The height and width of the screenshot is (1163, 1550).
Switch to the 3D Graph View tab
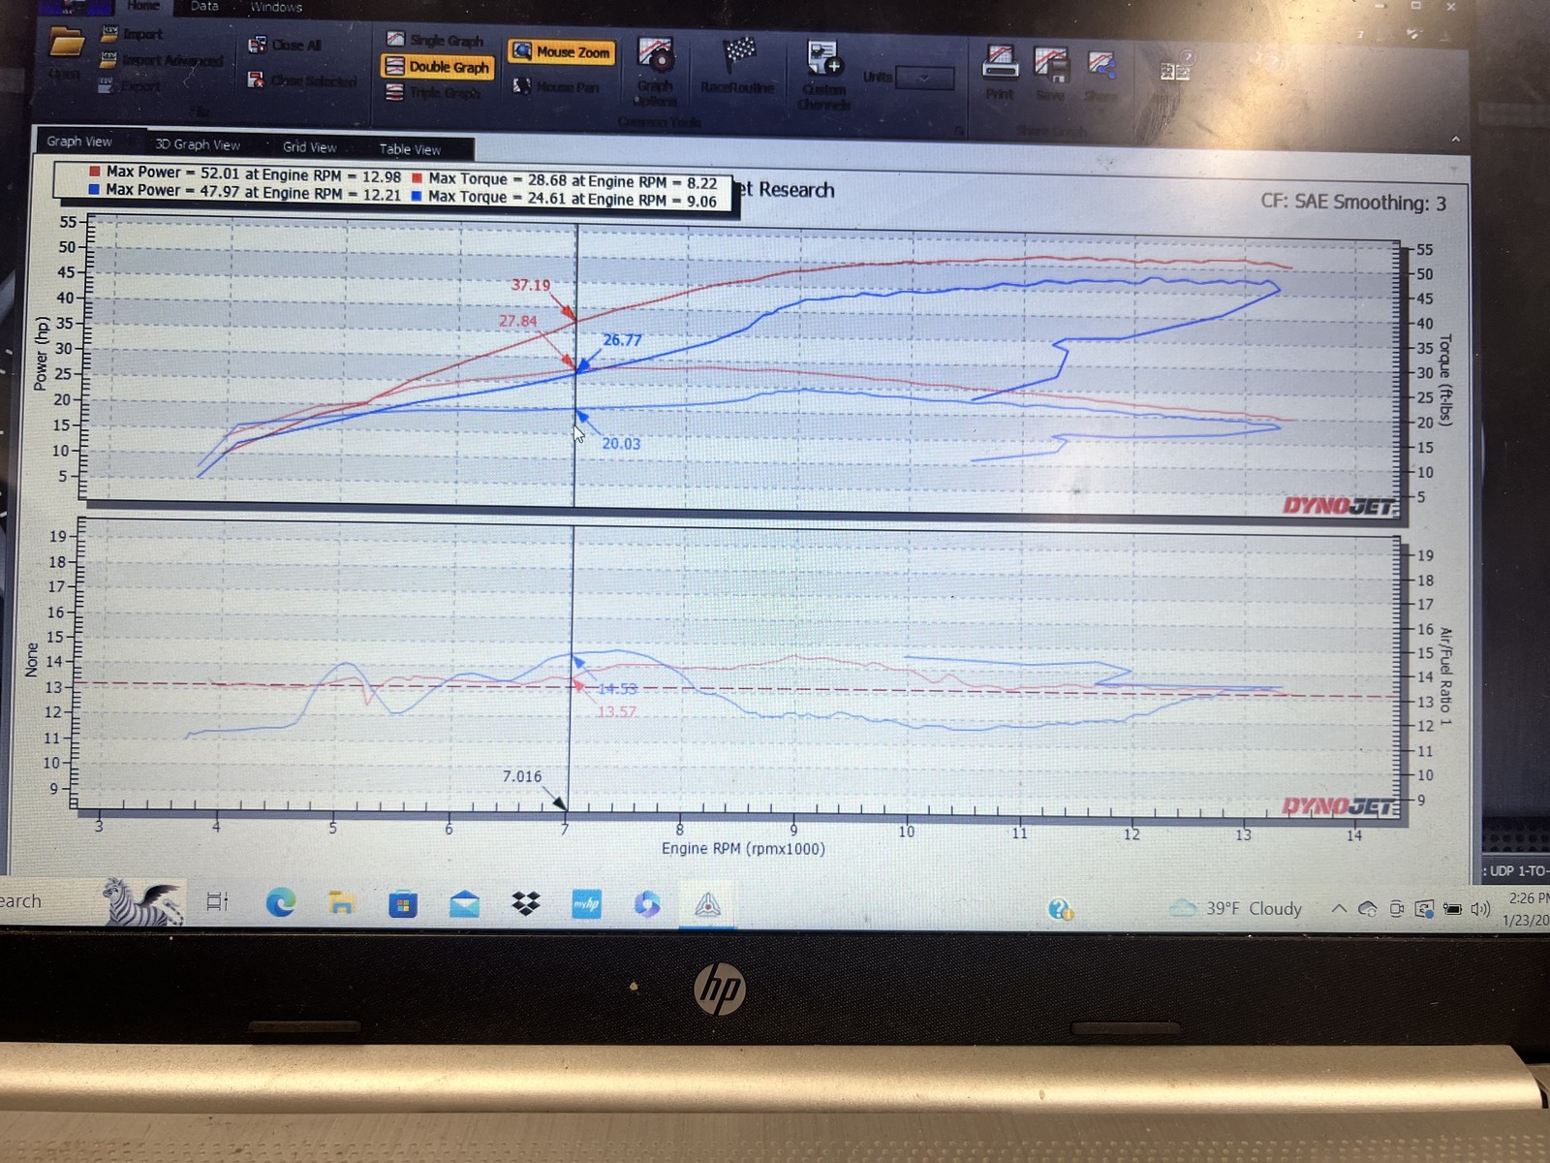pos(198,144)
